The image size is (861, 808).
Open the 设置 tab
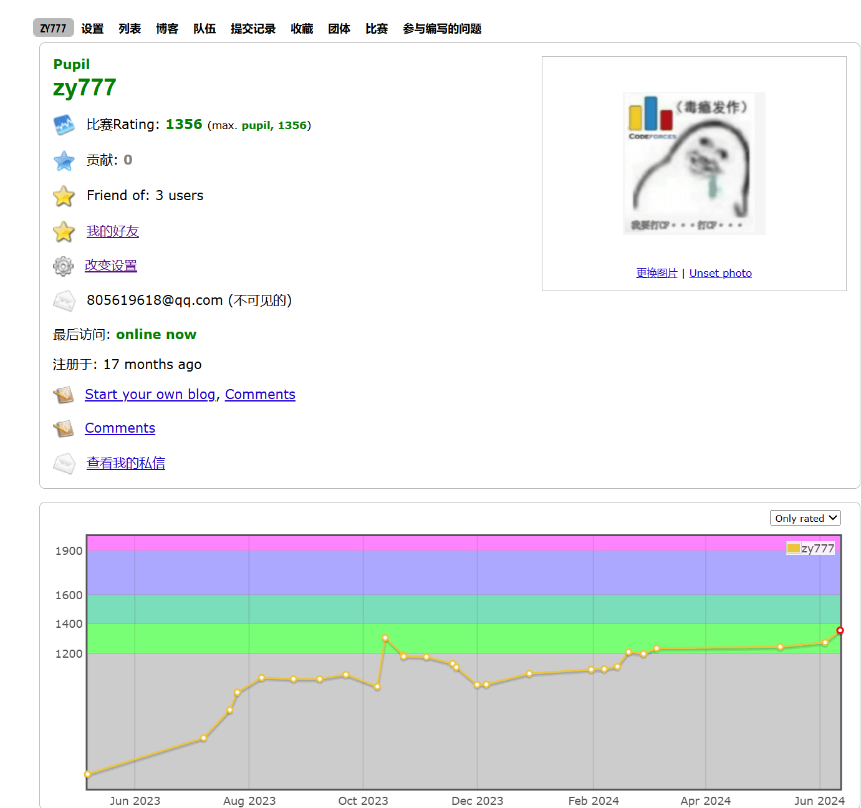[x=92, y=29]
